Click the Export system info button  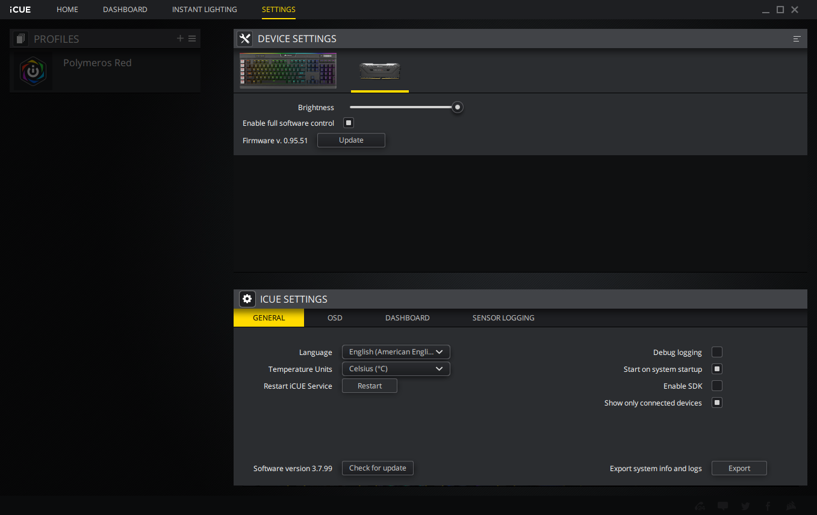click(x=739, y=468)
